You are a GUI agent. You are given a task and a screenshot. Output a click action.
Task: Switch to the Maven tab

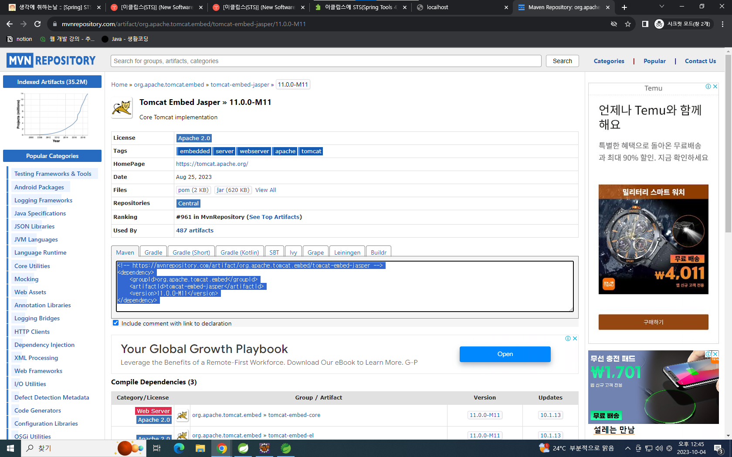[125, 252]
